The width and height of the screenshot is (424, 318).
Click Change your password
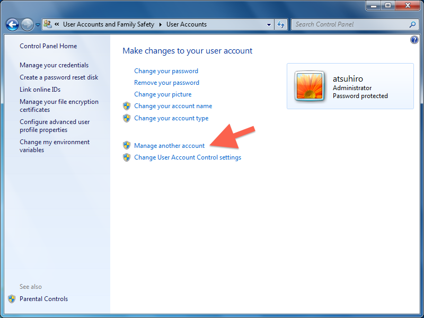tap(166, 71)
